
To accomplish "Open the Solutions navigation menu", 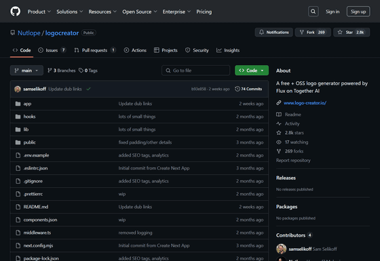I will tap(69, 12).
